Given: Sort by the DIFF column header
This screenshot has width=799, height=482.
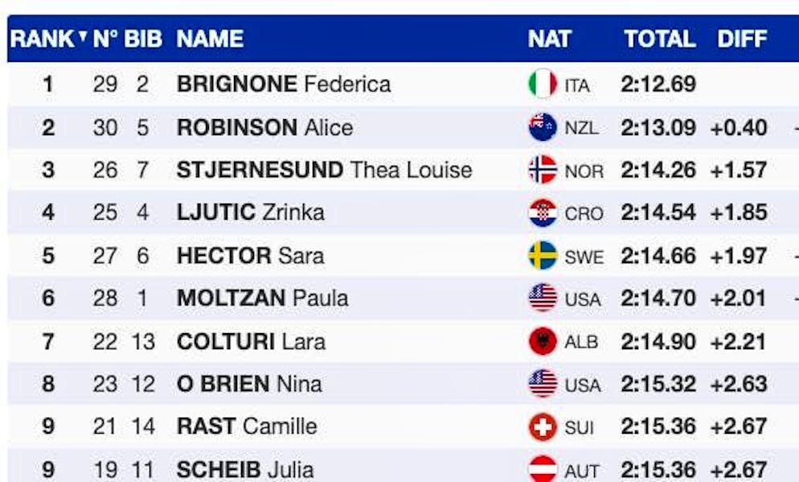Looking at the screenshot, I should coord(742,39).
